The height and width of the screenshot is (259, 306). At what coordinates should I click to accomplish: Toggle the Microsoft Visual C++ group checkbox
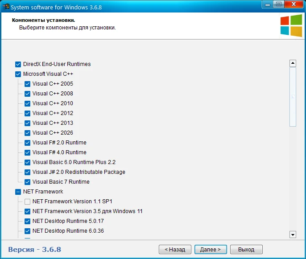tap(18, 74)
